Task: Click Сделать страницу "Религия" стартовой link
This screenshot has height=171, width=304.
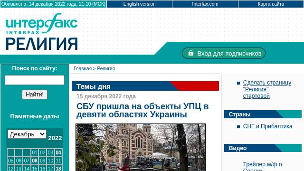Action: tap(267, 89)
